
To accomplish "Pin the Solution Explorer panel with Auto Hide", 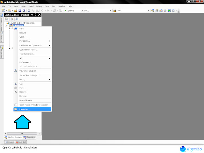I will (x=36, y=15).
